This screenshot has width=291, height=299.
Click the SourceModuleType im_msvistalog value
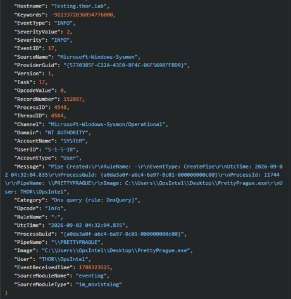[99, 284]
